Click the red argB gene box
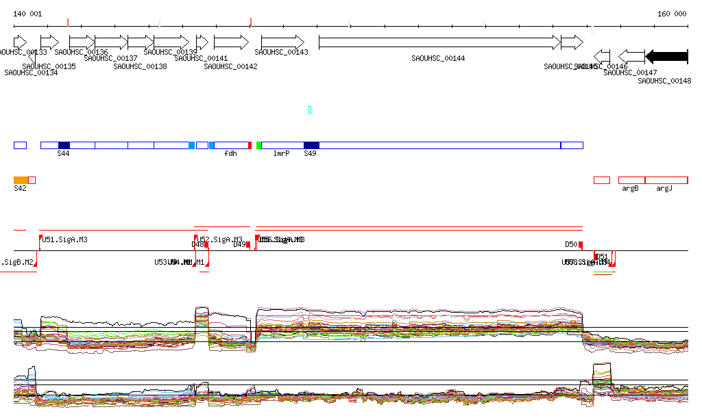Image resolution: width=702 pixels, height=418 pixels. pos(631,180)
